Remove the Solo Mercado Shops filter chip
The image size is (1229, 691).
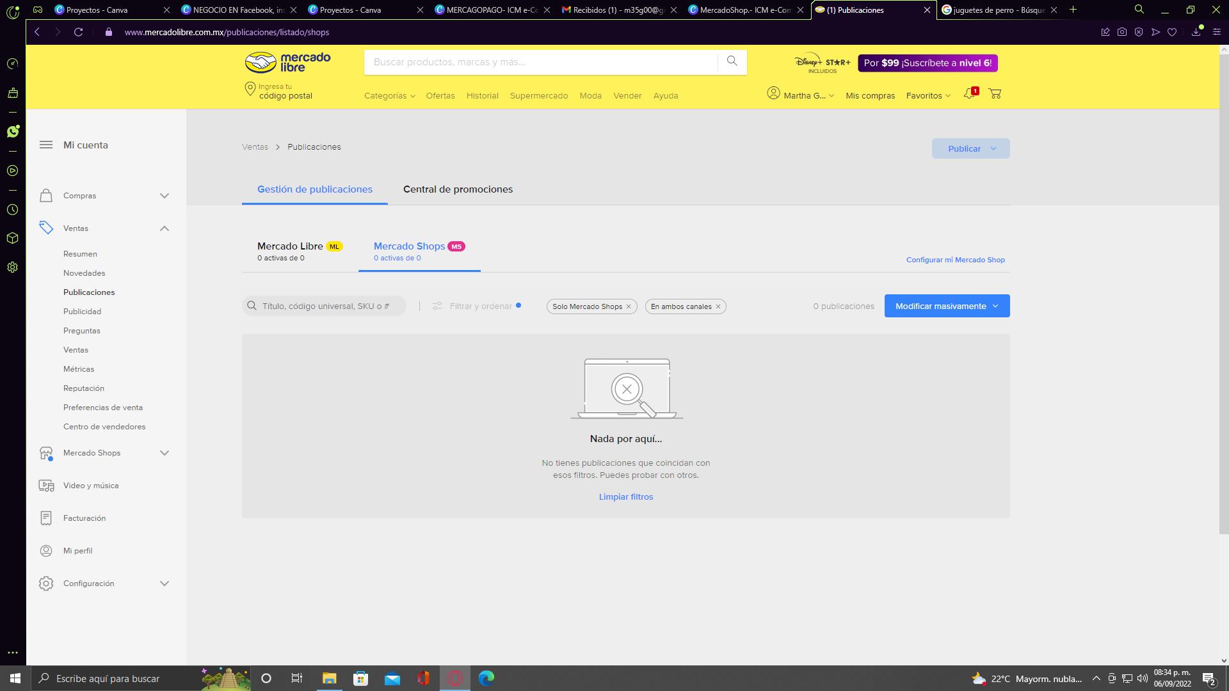pos(629,306)
